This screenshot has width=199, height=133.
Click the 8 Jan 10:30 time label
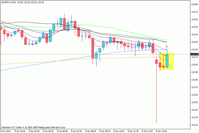pyautogui.click(x=119, y=131)
